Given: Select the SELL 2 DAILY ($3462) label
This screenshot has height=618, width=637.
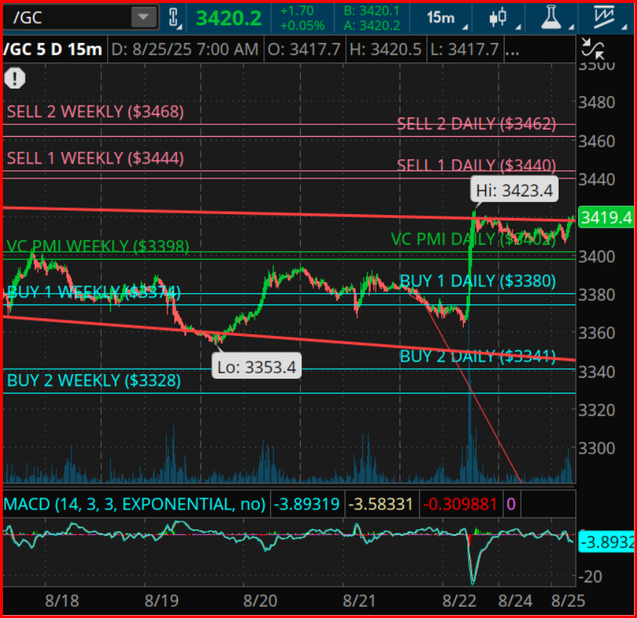Looking at the screenshot, I should pos(476,124).
